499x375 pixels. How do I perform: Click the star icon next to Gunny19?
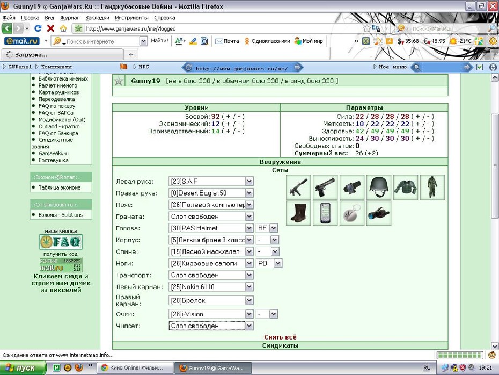(x=119, y=81)
